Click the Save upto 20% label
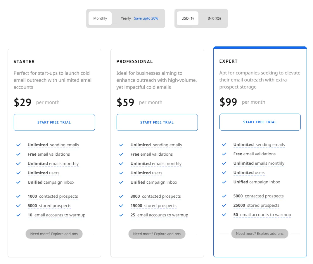 click(146, 18)
